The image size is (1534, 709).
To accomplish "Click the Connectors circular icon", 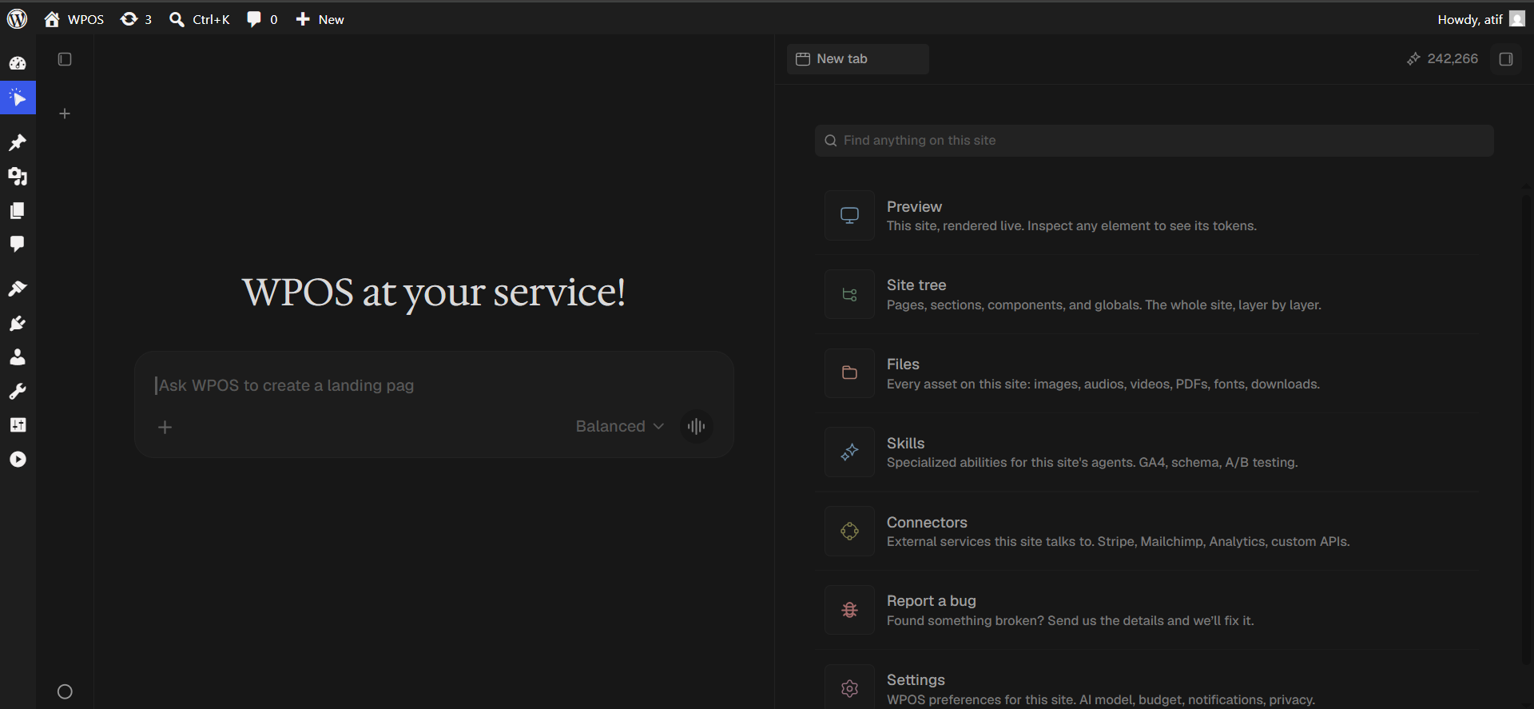I will [x=849, y=532].
